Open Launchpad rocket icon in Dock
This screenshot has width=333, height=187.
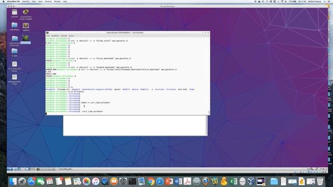point(22,181)
